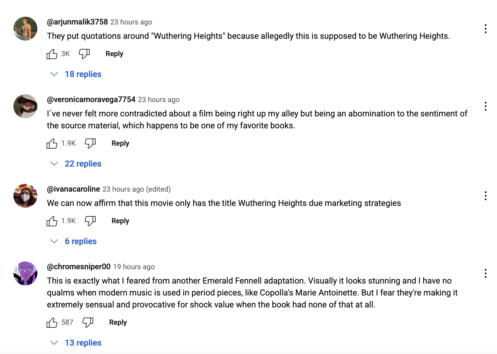Viewport: 497px width, 354px height.
Task: Dislike the comment by @ivanacaroline
Action: 90,221
